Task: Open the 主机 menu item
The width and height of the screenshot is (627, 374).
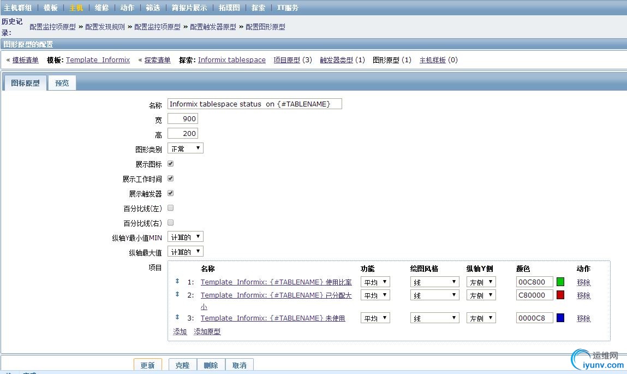Action: 76,8
